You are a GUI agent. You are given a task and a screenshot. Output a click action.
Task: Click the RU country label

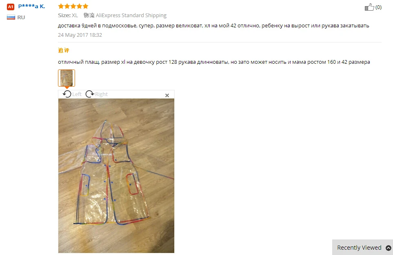(x=21, y=17)
